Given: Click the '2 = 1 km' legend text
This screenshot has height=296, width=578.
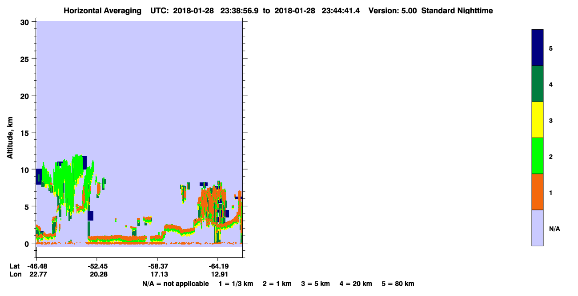Looking at the screenshot, I should point(277,284).
